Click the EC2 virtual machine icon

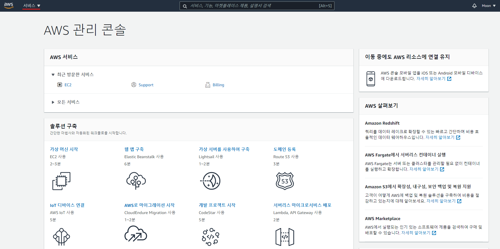tap(61, 181)
